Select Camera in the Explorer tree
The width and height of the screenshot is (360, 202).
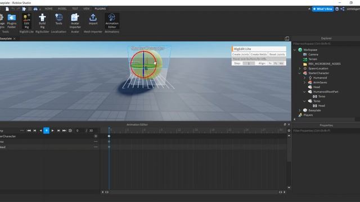click(313, 54)
